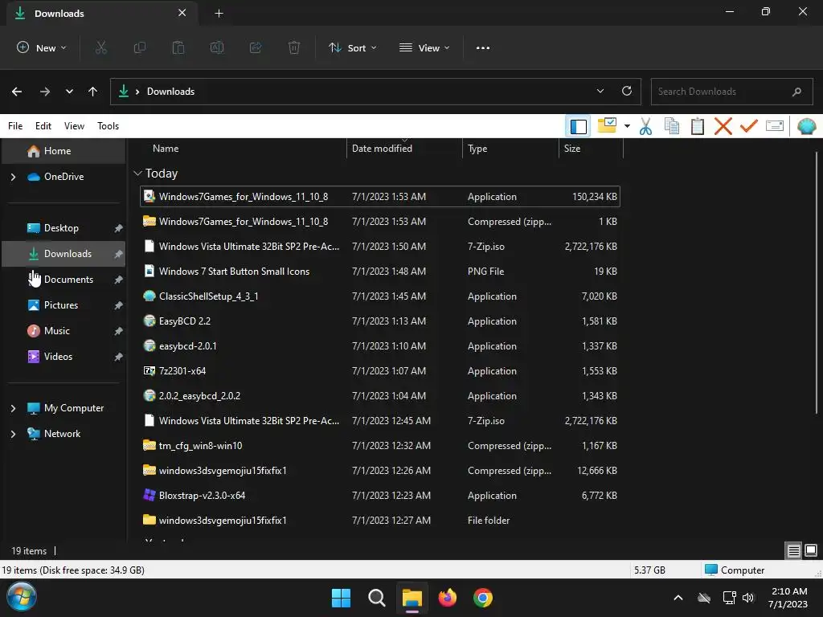Launch Firefox from the taskbar
The width and height of the screenshot is (823, 617).
click(447, 598)
